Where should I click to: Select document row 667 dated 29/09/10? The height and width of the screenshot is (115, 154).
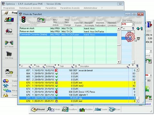[x=78, y=80]
